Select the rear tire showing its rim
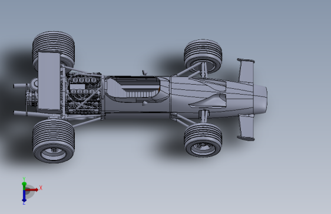Screen dimensions: 331x214 click(54, 141)
